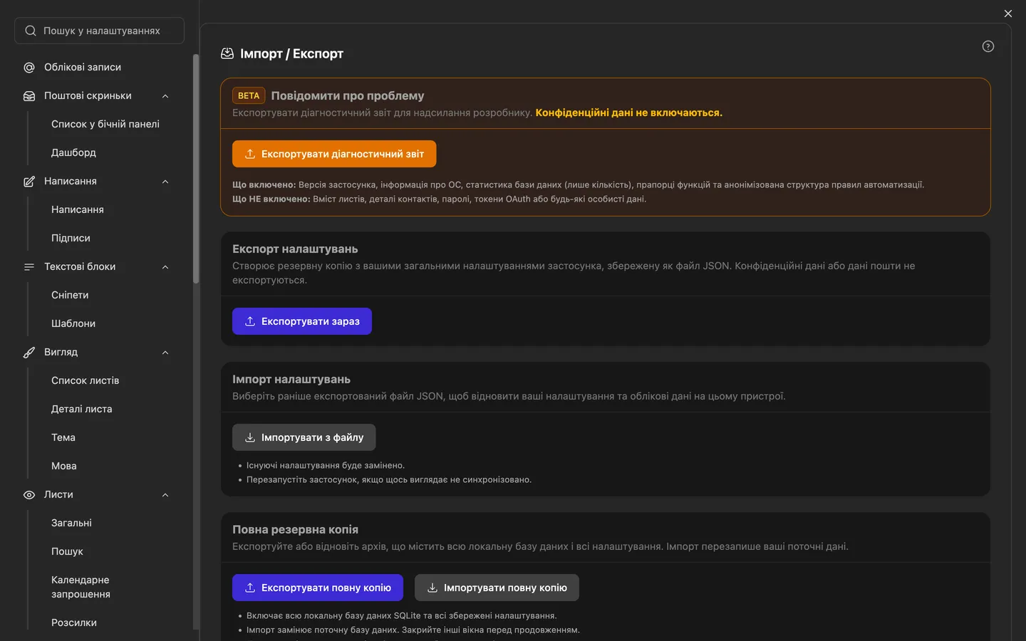Click the Експортувати зараз button
The image size is (1026, 641).
click(x=302, y=321)
